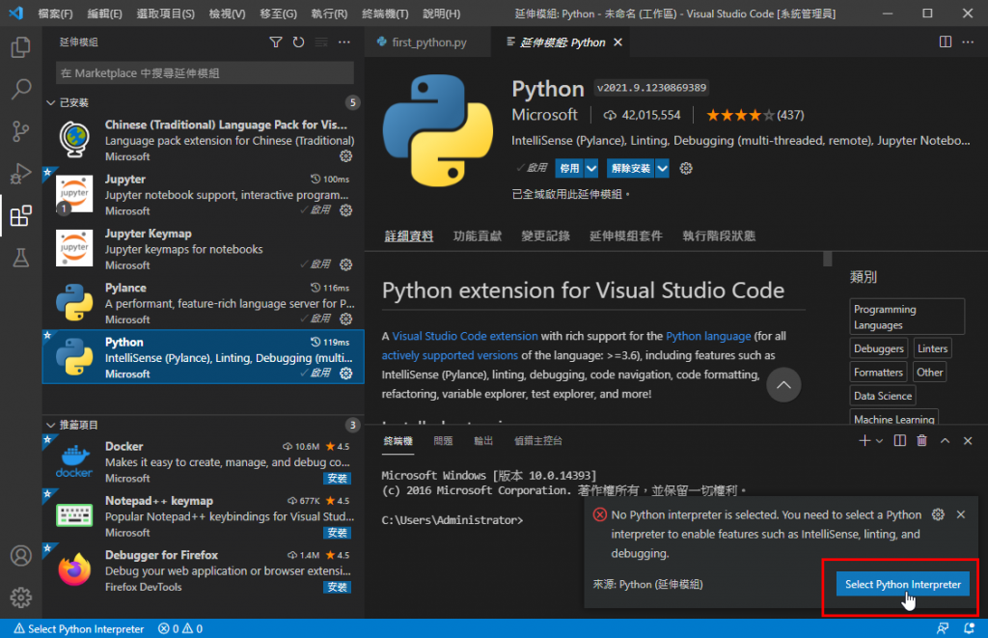Click 解除安裝 button
This screenshot has height=638, width=988.
point(631,168)
